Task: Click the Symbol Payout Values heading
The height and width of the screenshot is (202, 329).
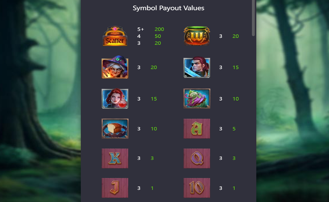Action: click(169, 8)
